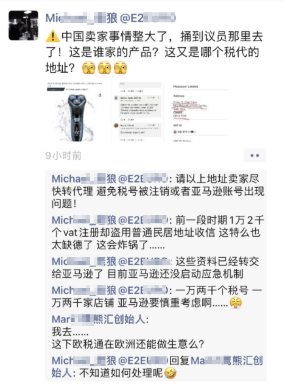Open poster's name link at post top

(111, 18)
